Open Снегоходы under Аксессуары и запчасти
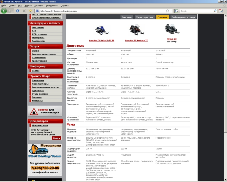The width and height of the screenshot is (227, 182). point(38,27)
